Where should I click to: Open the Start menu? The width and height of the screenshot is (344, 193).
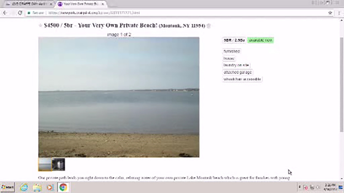tap(7, 187)
